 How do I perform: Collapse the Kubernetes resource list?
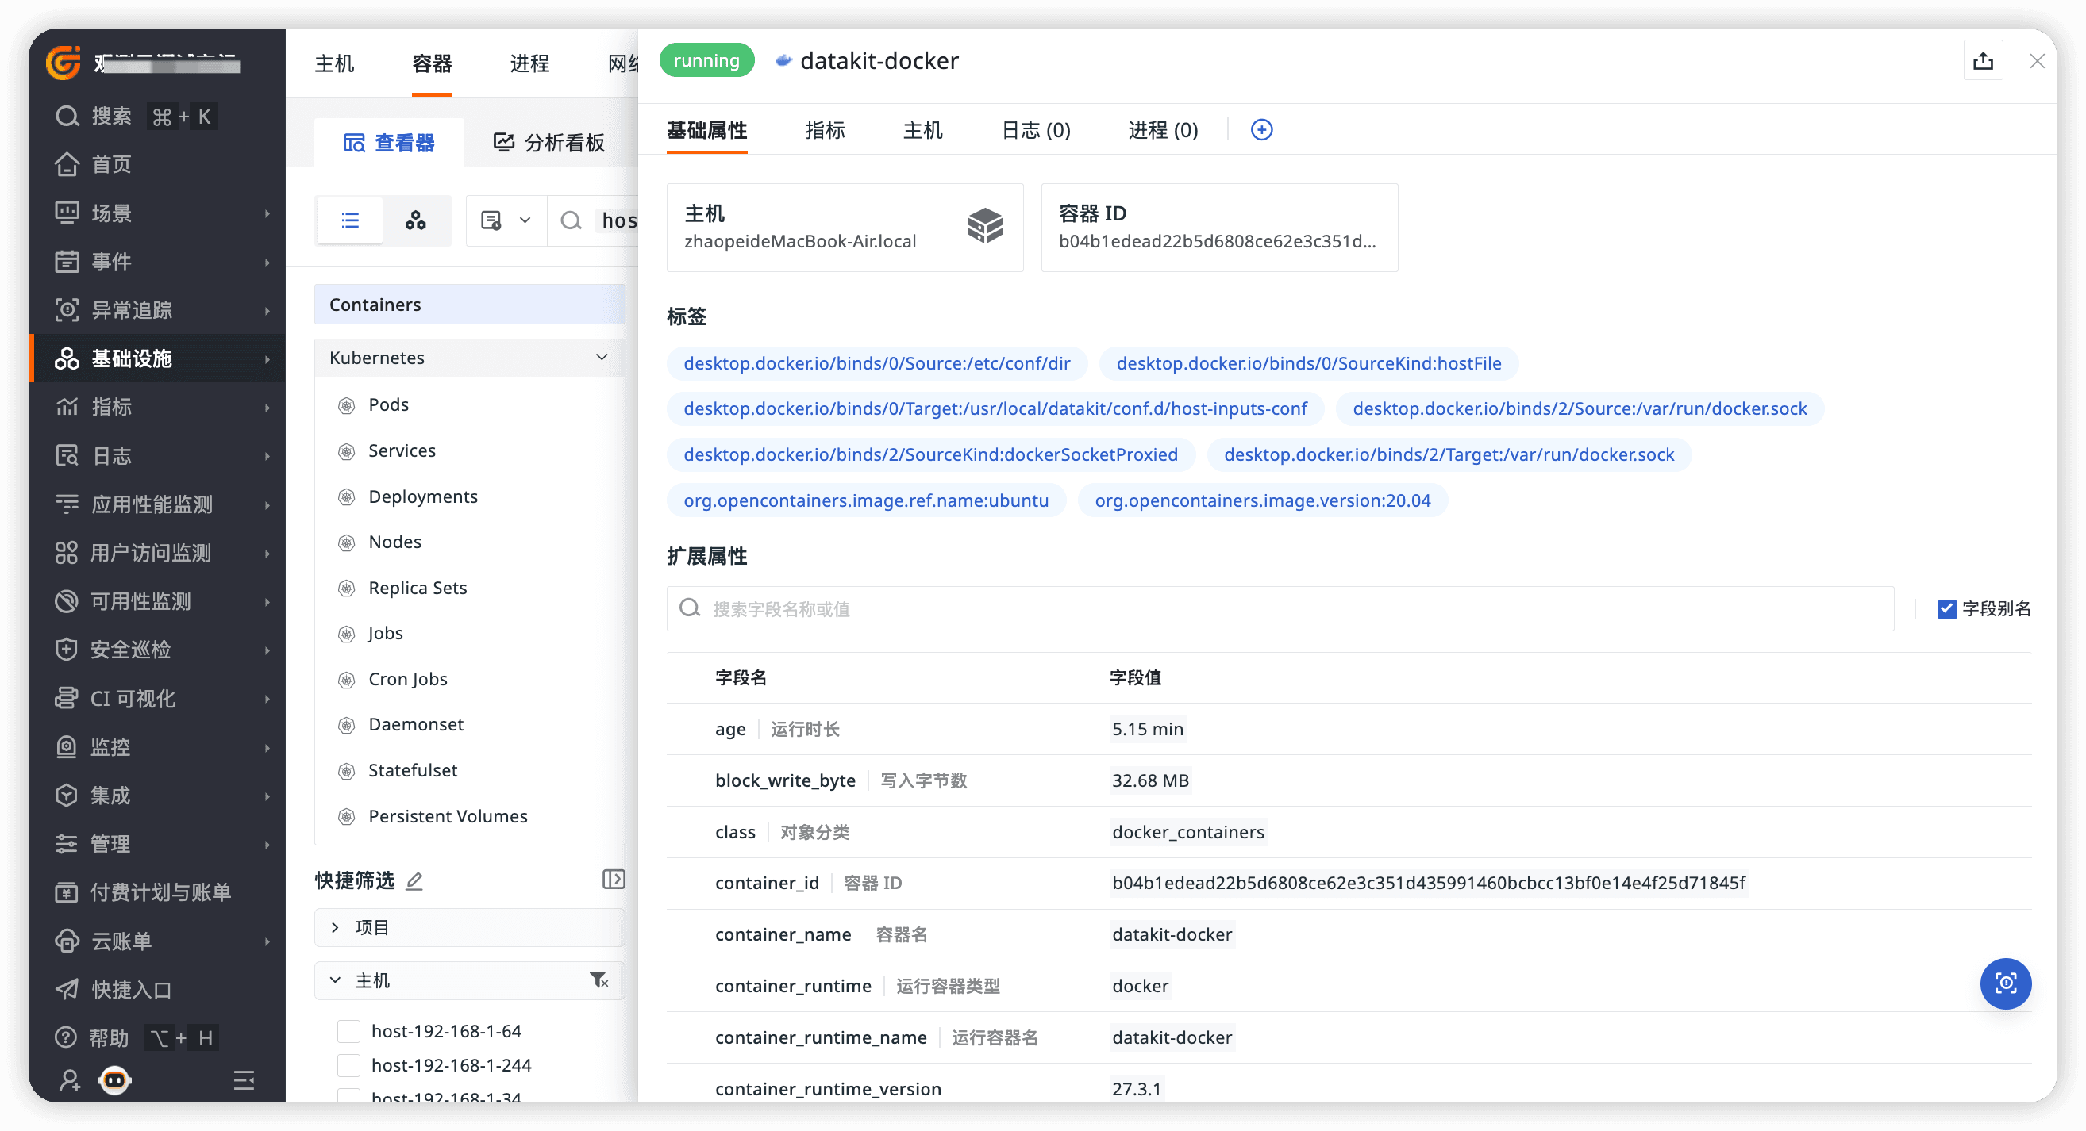click(x=601, y=357)
